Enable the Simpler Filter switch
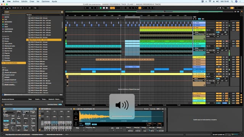This screenshot has height=137, width=244. [x=75, y=128]
